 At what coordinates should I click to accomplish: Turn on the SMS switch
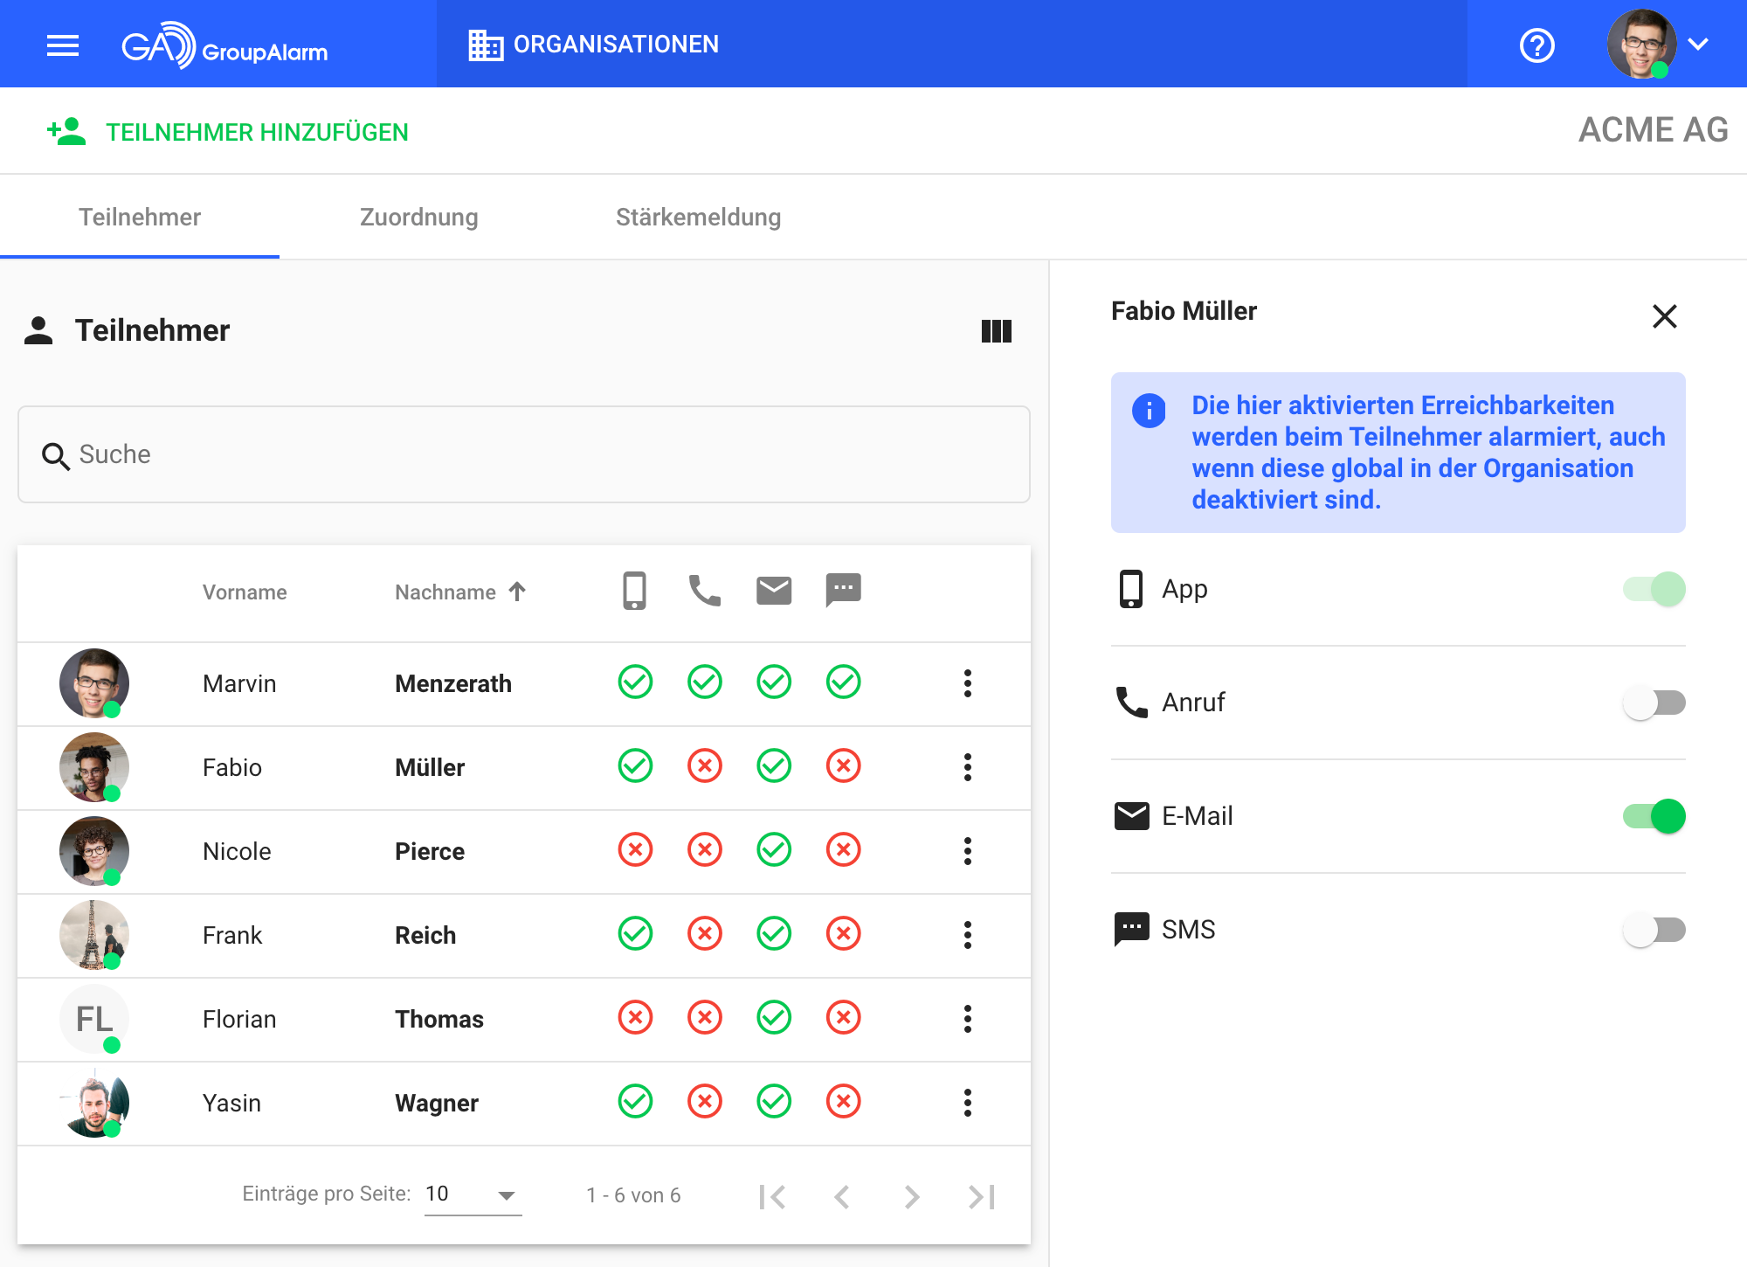coord(1654,930)
